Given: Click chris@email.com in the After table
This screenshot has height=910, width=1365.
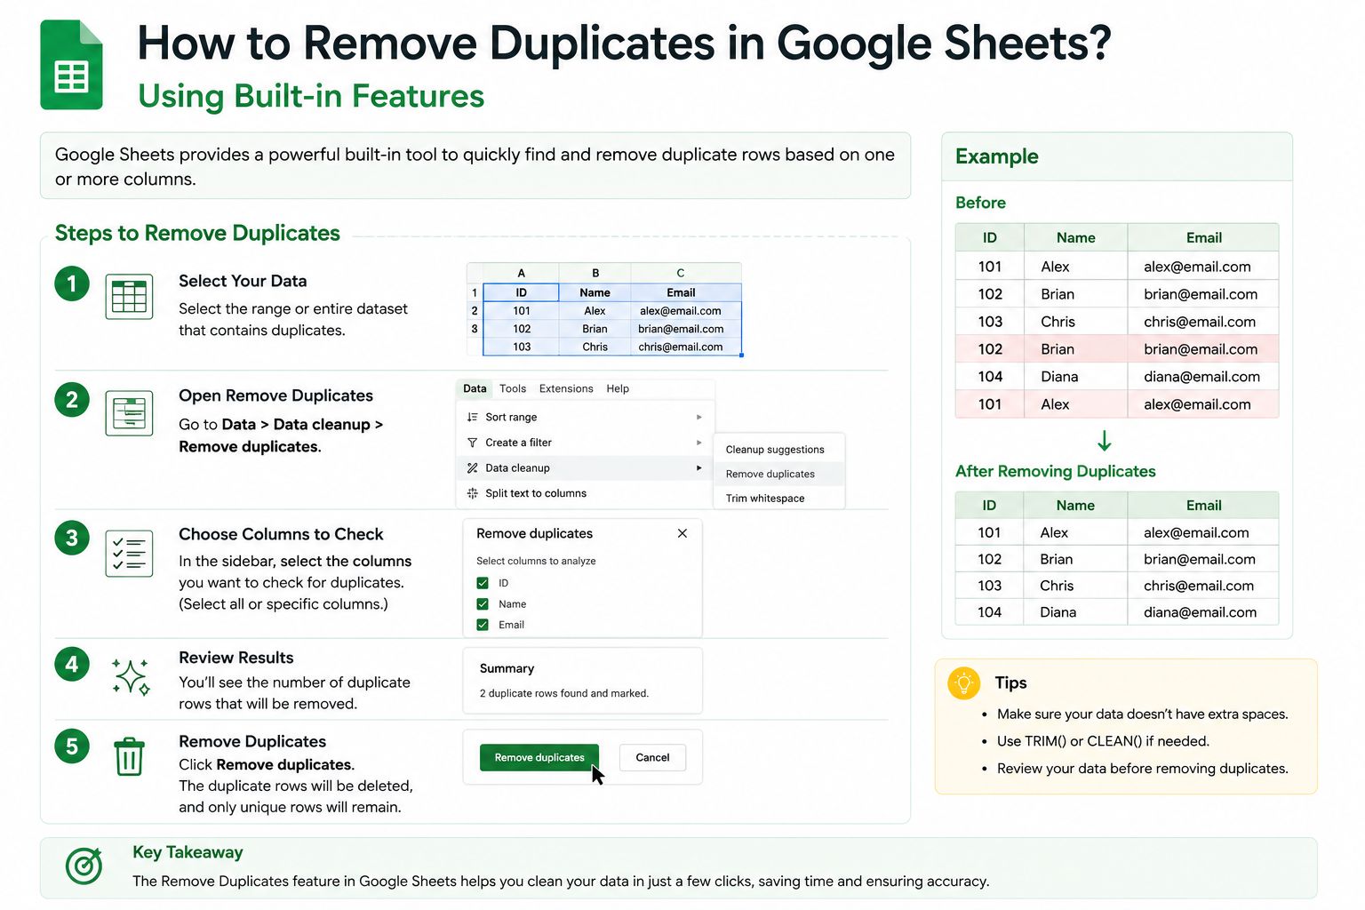Looking at the screenshot, I should click(x=1199, y=586).
